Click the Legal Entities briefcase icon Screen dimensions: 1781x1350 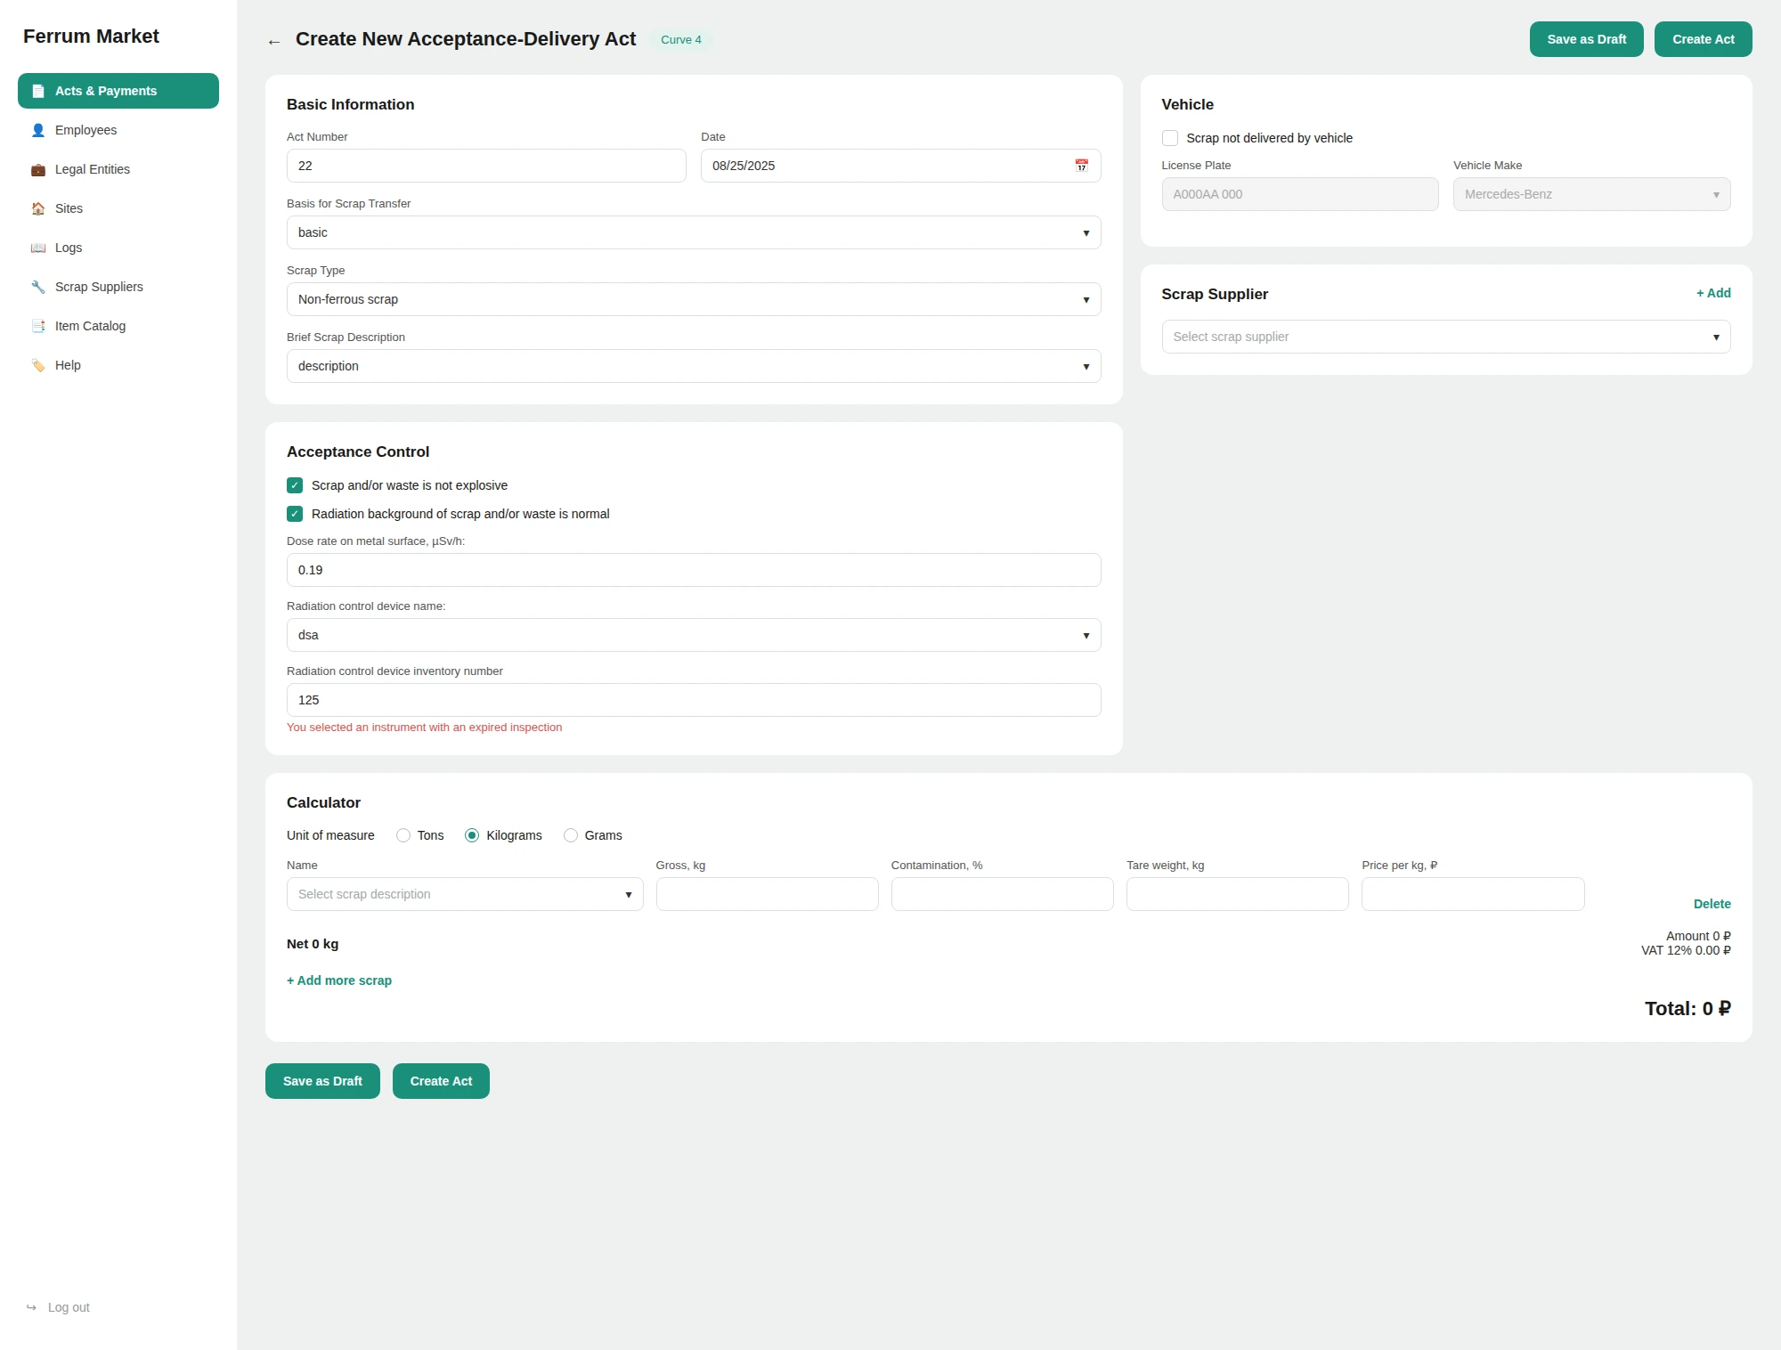[x=38, y=169]
